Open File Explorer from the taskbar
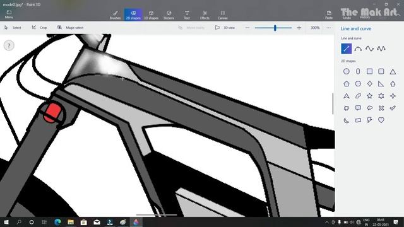404x227 pixels. (71, 222)
